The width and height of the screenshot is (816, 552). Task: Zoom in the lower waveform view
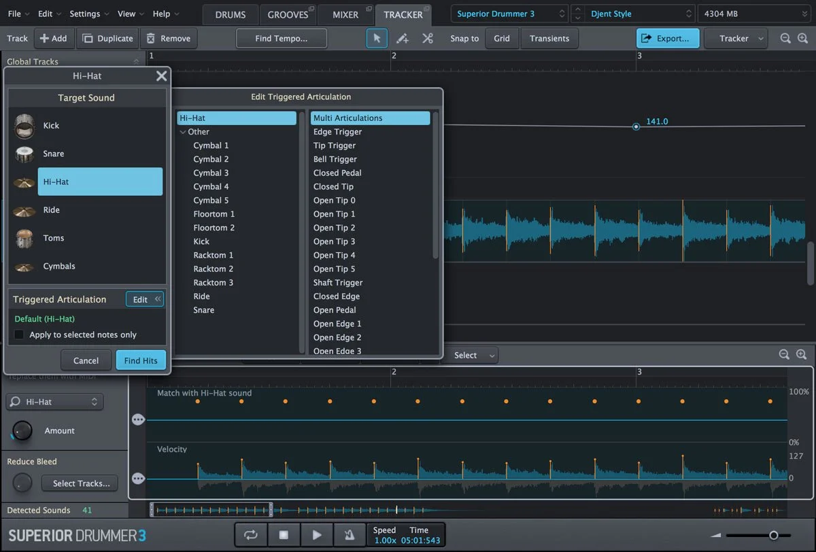point(802,354)
